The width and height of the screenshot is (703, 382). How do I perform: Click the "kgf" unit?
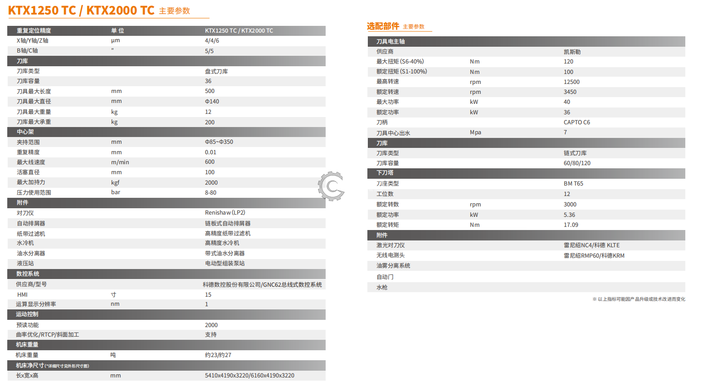pyautogui.click(x=115, y=182)
